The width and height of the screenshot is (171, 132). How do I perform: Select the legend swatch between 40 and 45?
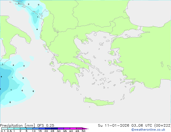73,128
